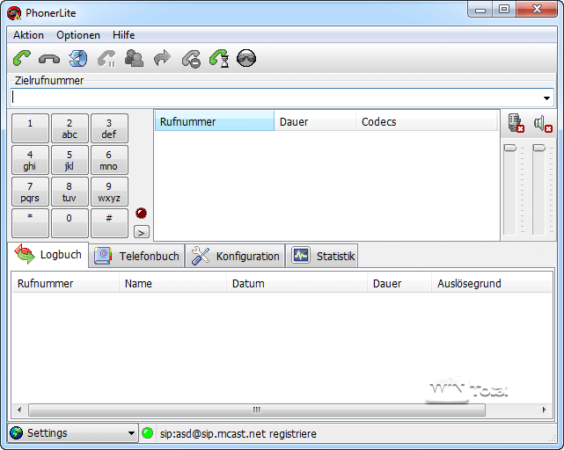Screen dimensions: 564x450
Task: Click the hourglass handset toolbar icon
Action: click(x=219, y=58)
